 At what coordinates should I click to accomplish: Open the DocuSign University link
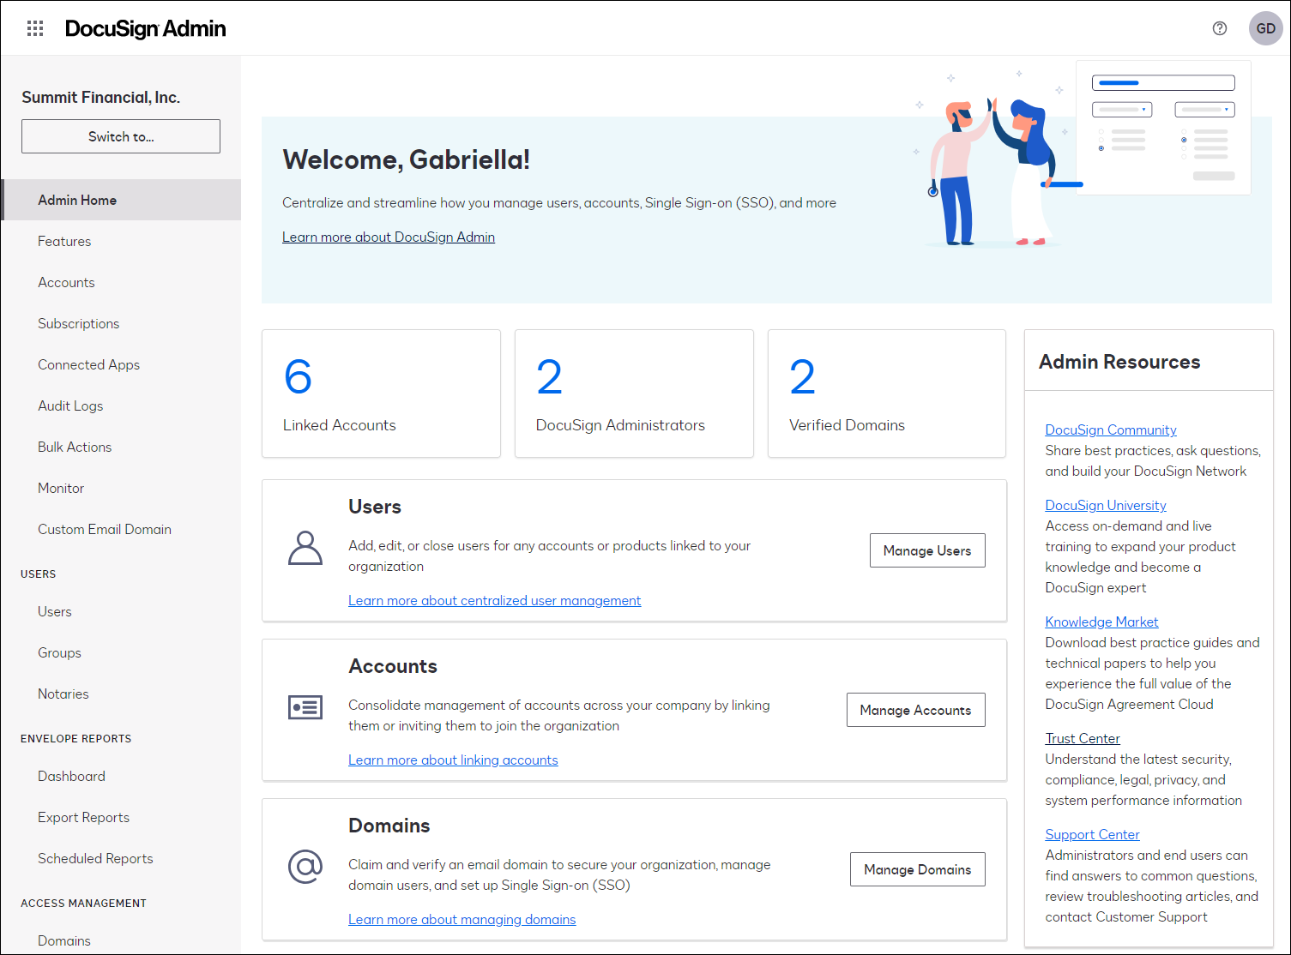1105,505
